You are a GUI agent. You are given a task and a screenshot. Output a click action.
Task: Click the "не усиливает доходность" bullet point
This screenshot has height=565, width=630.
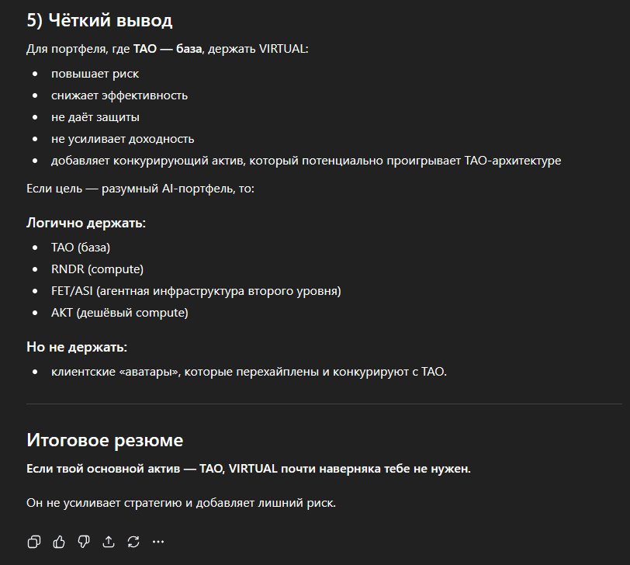(x=123, y=139)
